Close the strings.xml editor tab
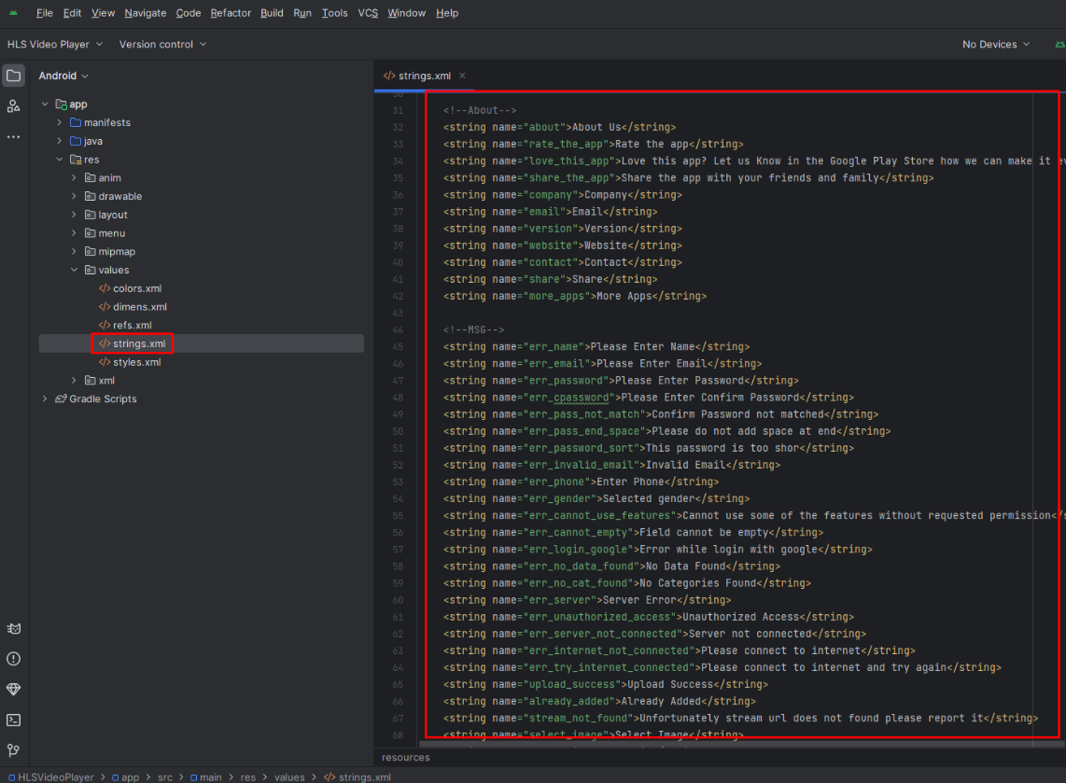Screen dimensions: 1066x783 tap(462, 76)
